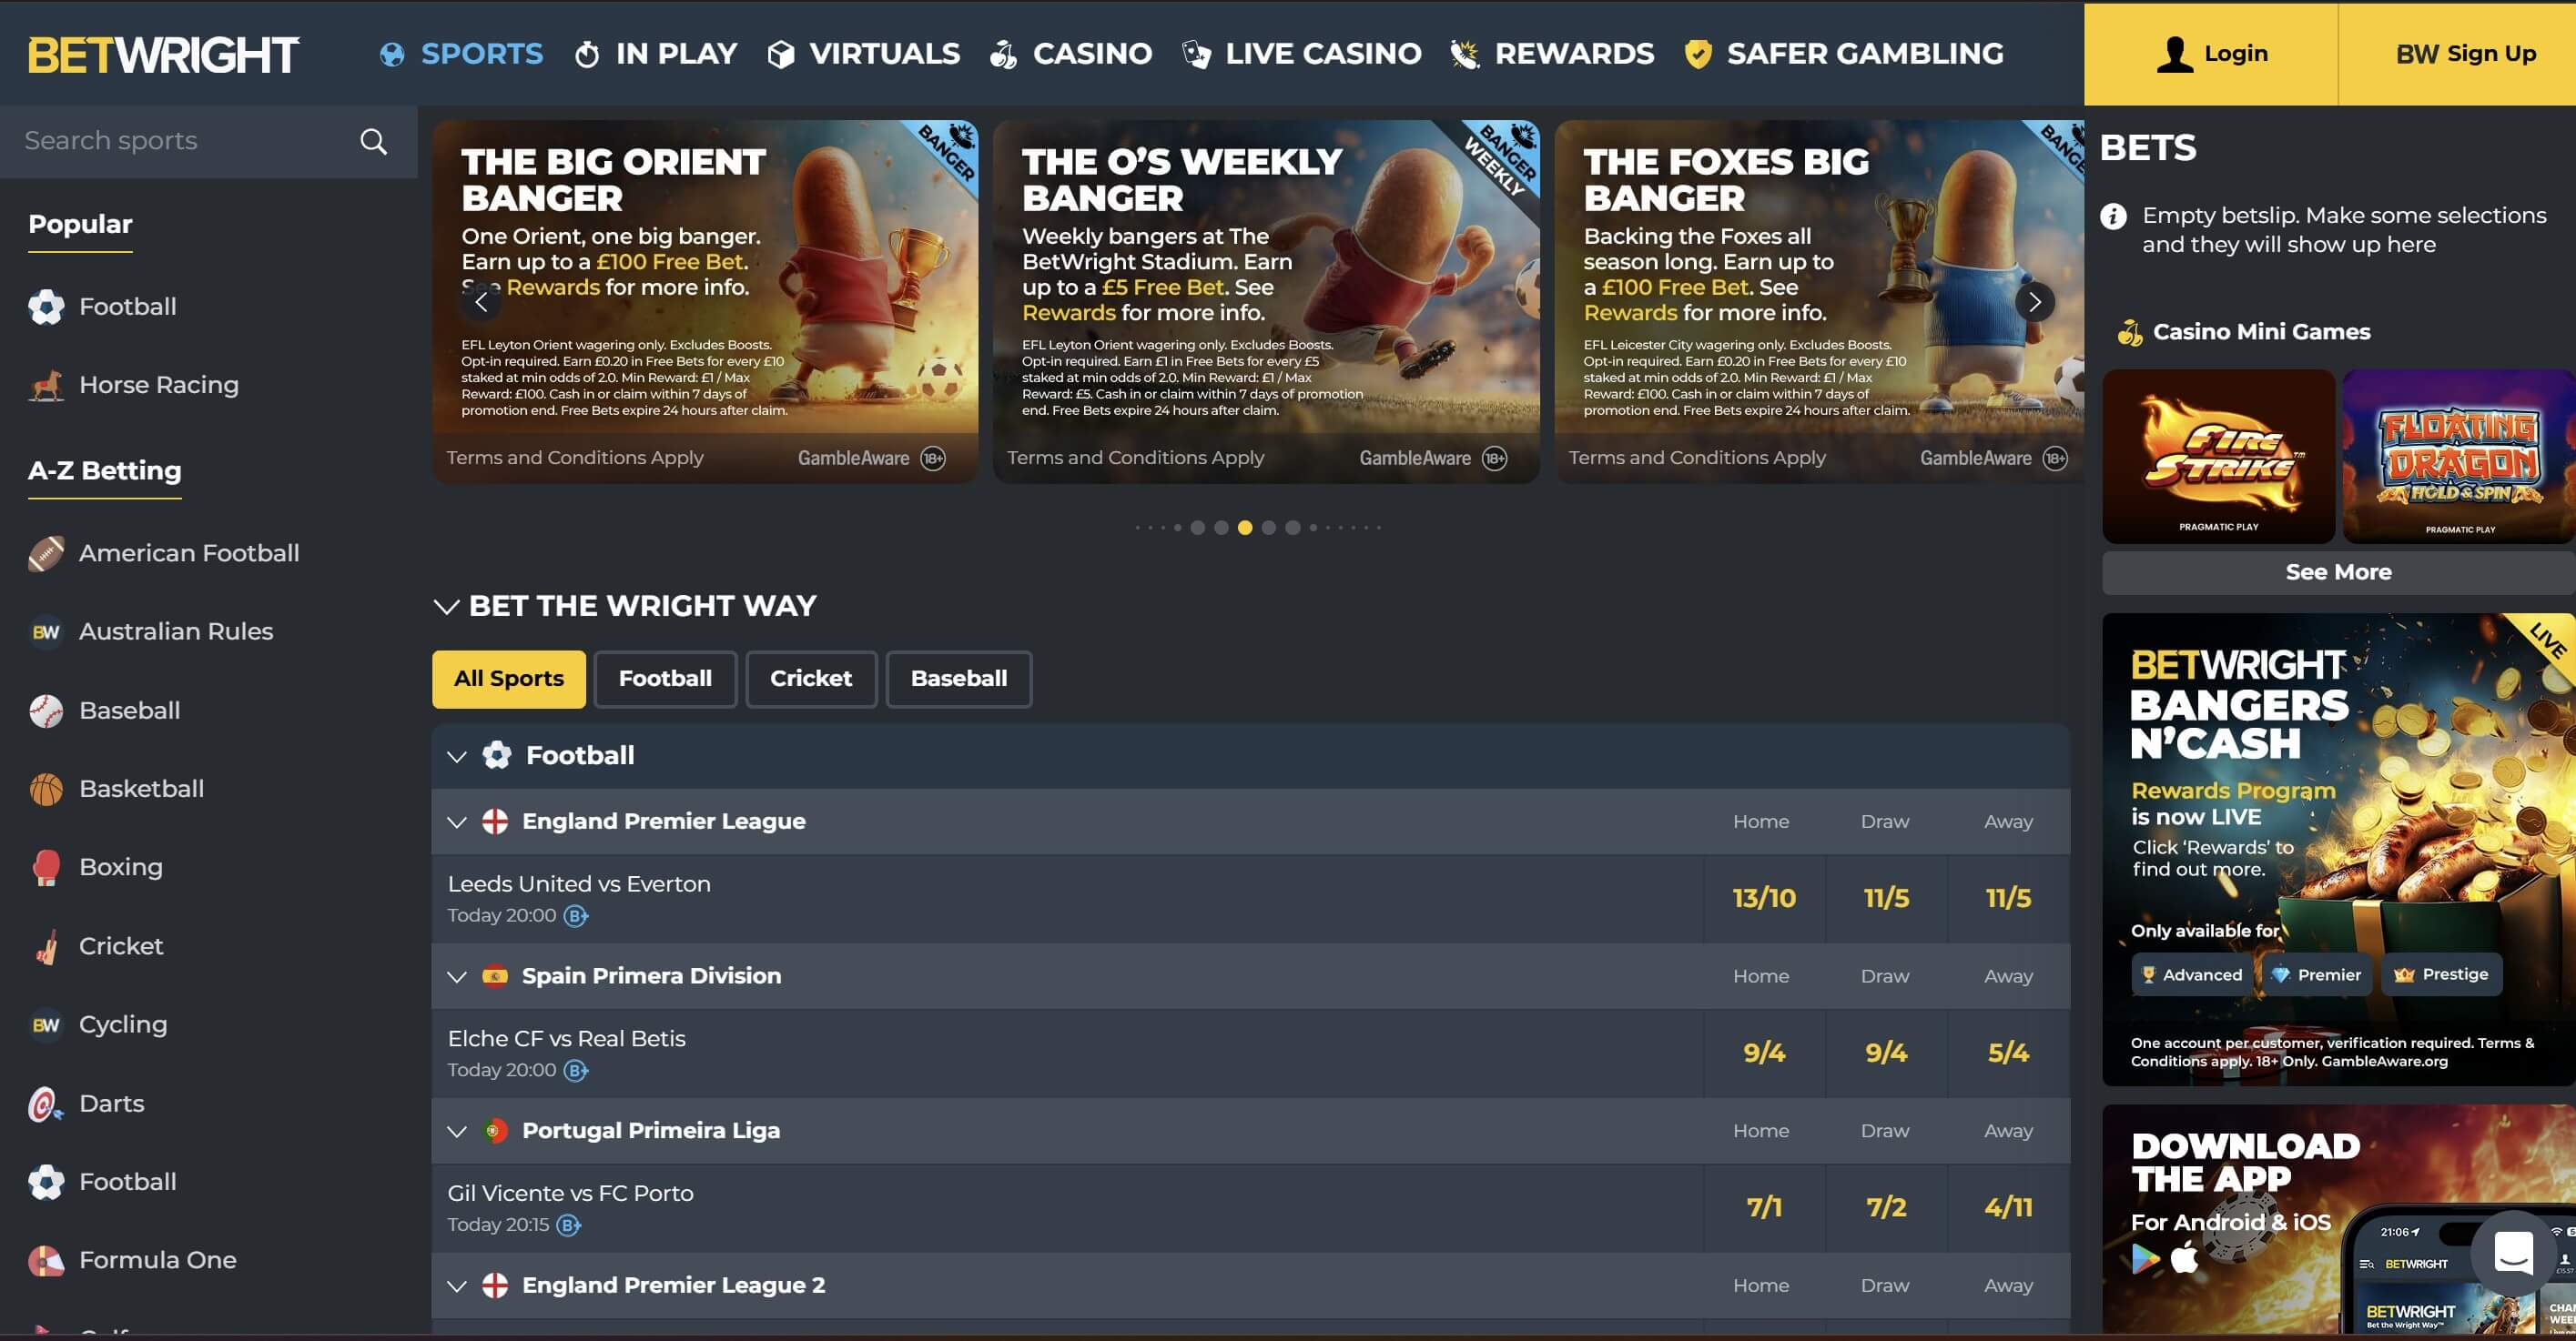The height and width of the screenshot is (1341, 2576).
Task: Collapse the England Premier League 2 row
Action: click(x=457, y=1287)
